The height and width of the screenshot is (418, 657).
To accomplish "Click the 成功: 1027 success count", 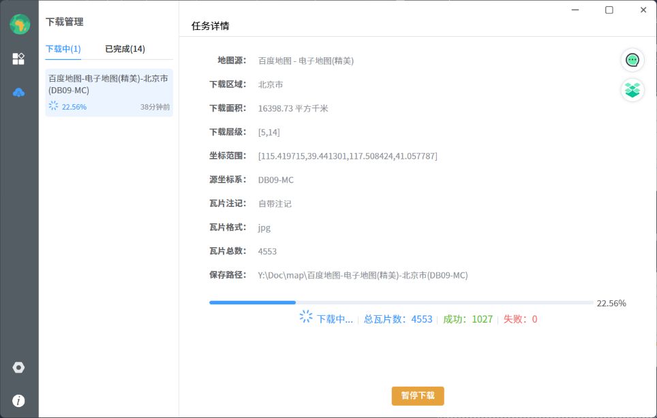I will pos(468,319).
